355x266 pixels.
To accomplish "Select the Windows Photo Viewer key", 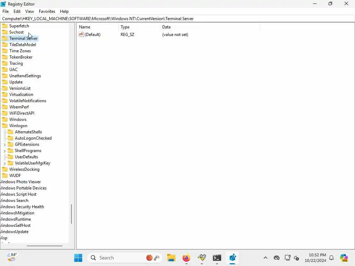I will (20, 182).
